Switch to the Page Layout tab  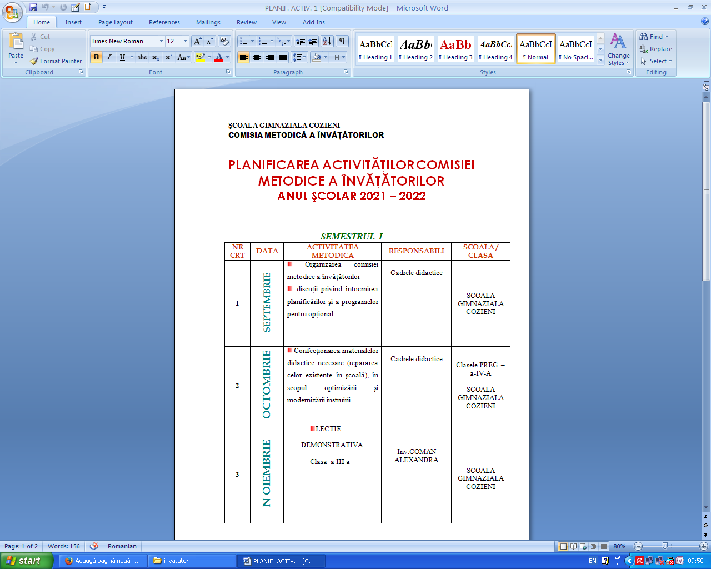(116, 22)
